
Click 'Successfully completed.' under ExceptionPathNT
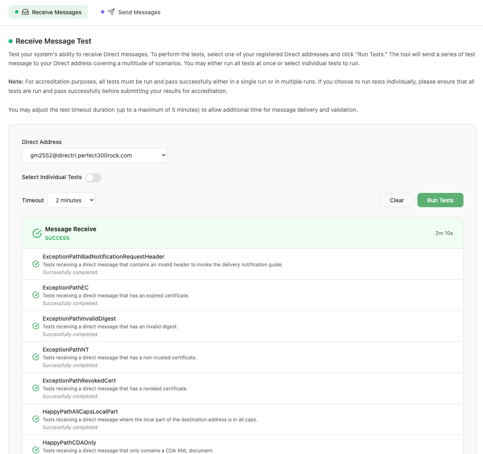[70, 365]
